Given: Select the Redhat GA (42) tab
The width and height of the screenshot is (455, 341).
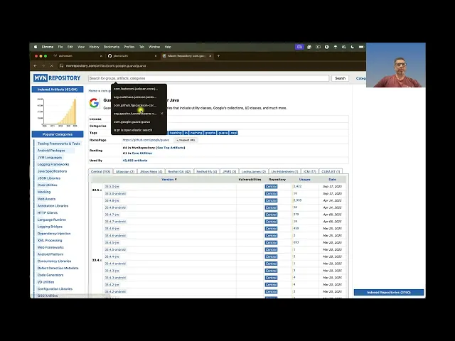Looking at the screenshot, I should point(179,172).
